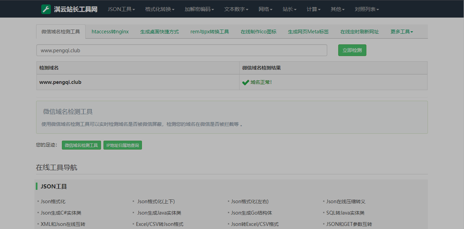Open the Json格式化(左右) tool link
The image size is (464, 229).
click(x=250, y=201)
